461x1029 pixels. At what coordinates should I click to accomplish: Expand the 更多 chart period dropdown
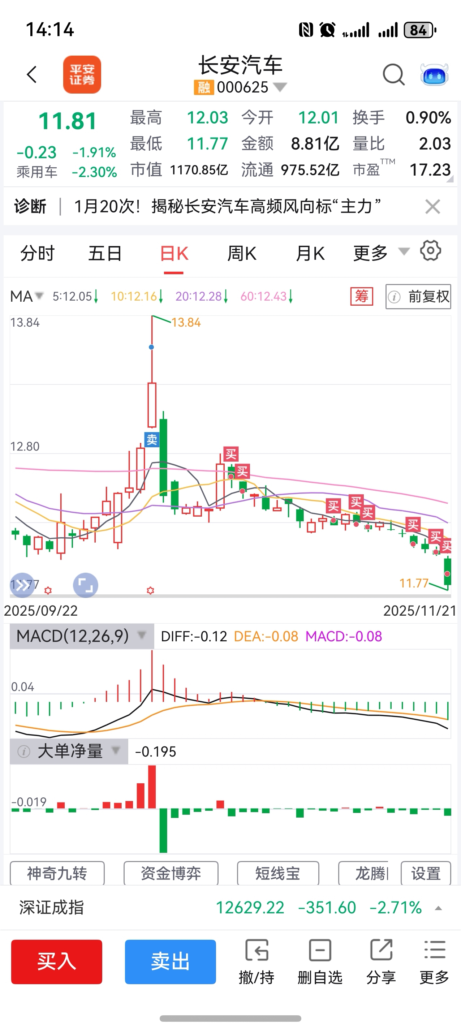click(381, 253)
